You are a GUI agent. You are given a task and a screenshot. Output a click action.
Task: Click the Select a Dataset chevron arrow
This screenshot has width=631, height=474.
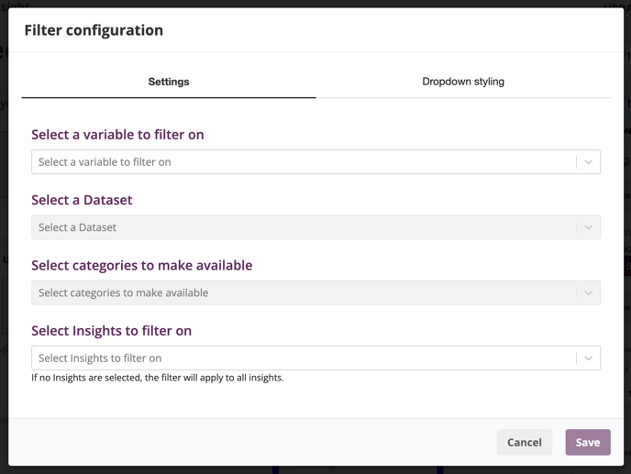point(588,227)
